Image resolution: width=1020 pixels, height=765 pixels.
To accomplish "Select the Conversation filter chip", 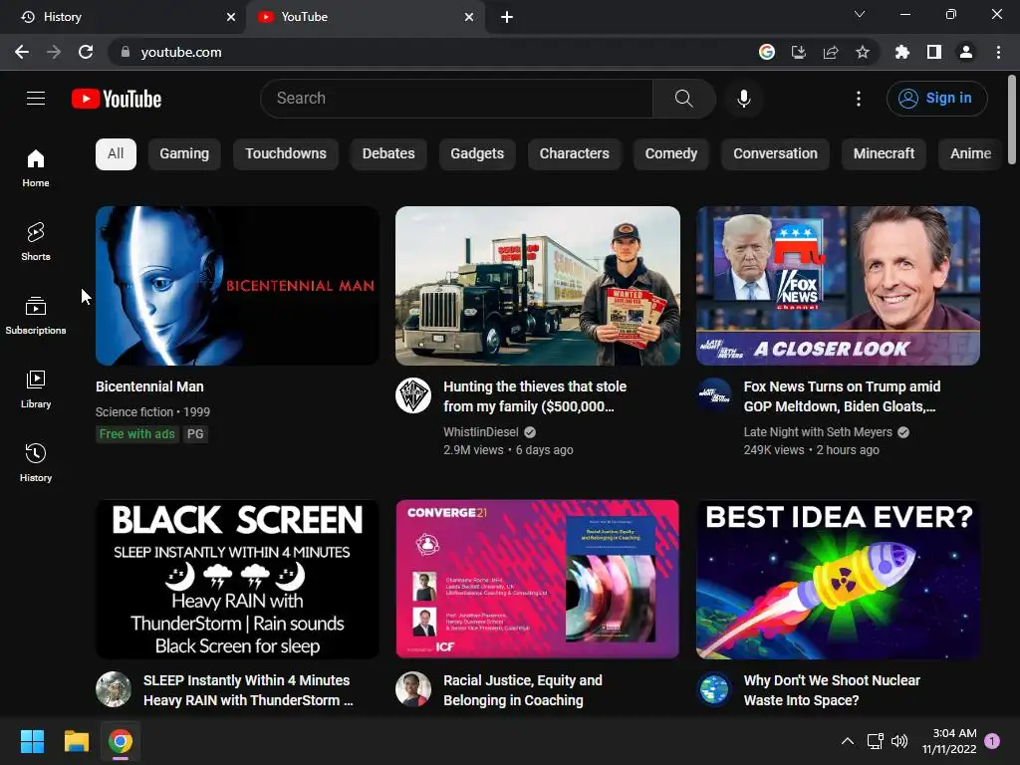I will (775, 154).
